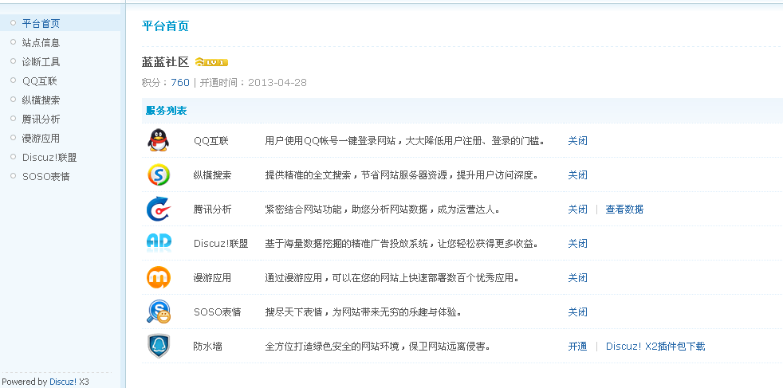Image resolution: width=783 pixels, height=388 pixels.
Task: Click the 服务列表 header
Action: pyautogui.click(x=167, y=111)
